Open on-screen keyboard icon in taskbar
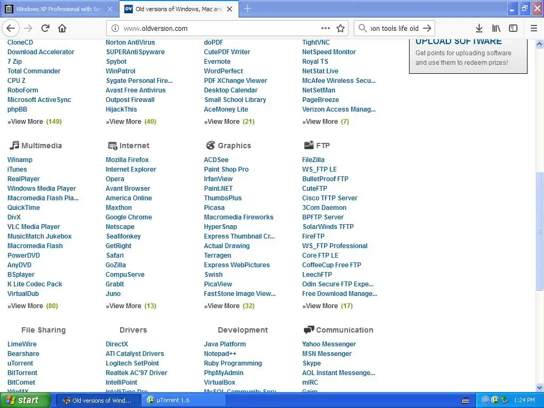This screenshot has height=408, width=544. [465, 401]
